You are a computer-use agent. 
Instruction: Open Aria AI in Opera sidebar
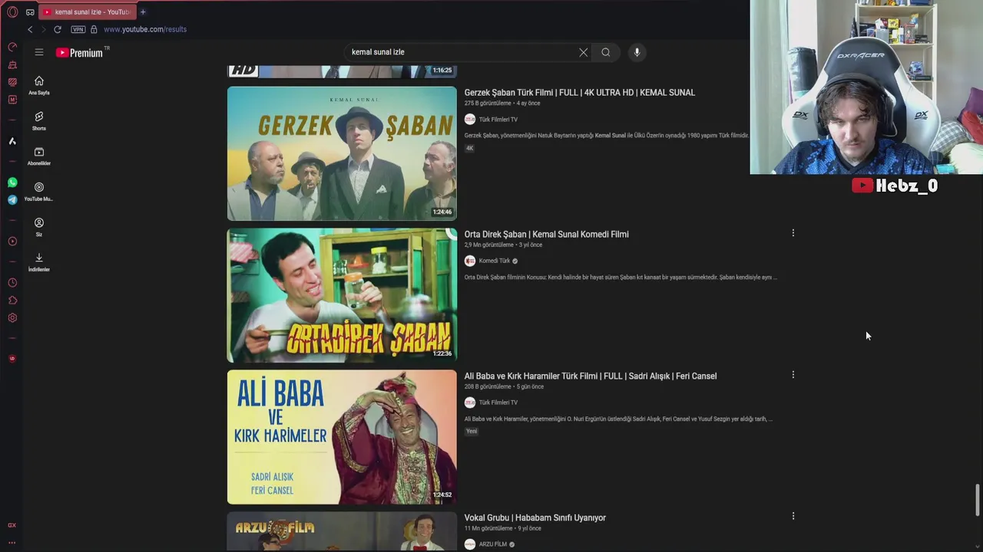(12, 141)
